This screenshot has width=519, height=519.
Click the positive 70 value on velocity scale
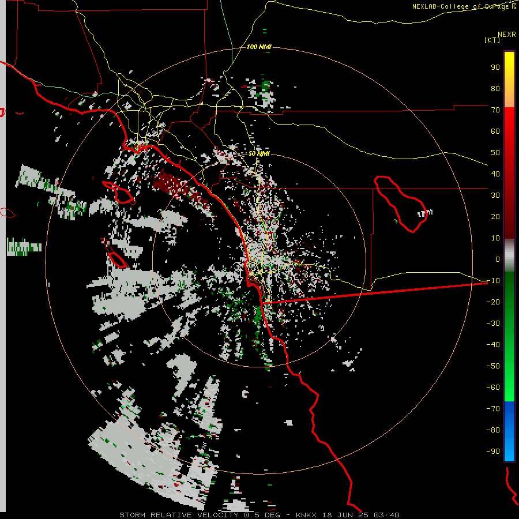coord(495,110)
